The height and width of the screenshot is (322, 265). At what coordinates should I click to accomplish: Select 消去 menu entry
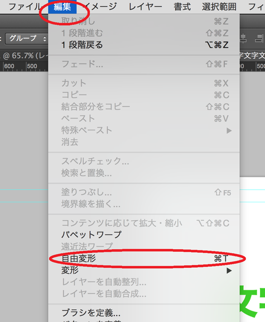click(x=144, y=142)
